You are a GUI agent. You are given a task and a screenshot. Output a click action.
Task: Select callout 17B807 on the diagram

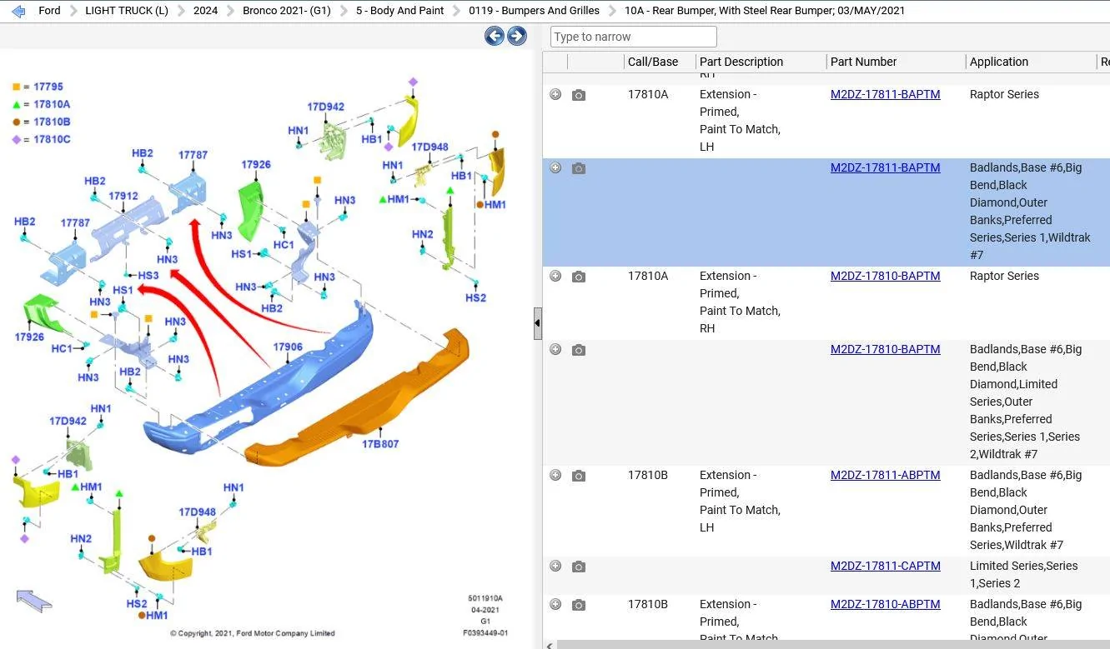click(380, 444)
